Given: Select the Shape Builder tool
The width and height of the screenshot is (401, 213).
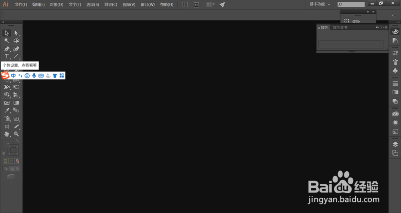Looking at the screenshot, I should click(7, 95).
